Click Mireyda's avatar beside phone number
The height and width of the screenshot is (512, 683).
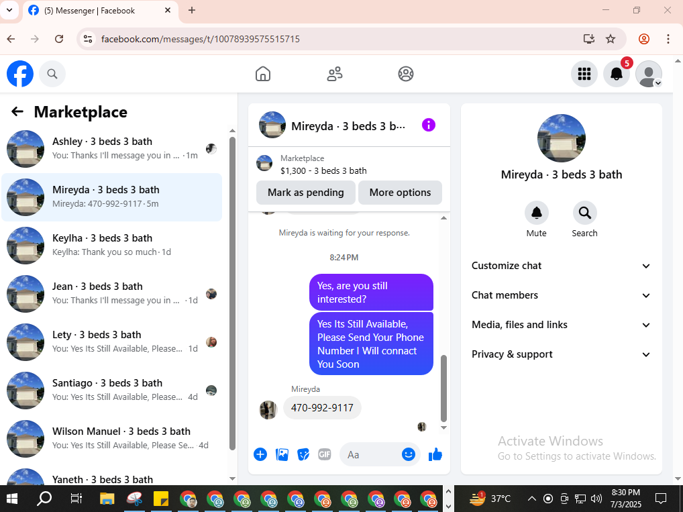pos(268,410)
